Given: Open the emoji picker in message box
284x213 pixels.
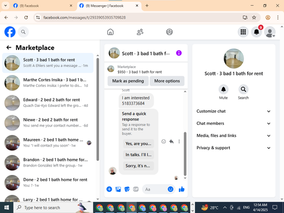Looking at the screenshot, I should point(170,189).
